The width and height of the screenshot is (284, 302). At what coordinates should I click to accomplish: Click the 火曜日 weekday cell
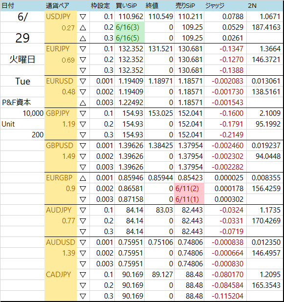pyautogui.click(x=22, y=59)
